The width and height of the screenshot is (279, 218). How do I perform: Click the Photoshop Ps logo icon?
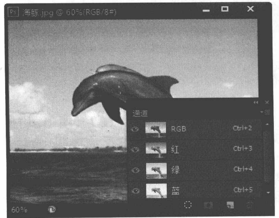[x=13, y=12]
